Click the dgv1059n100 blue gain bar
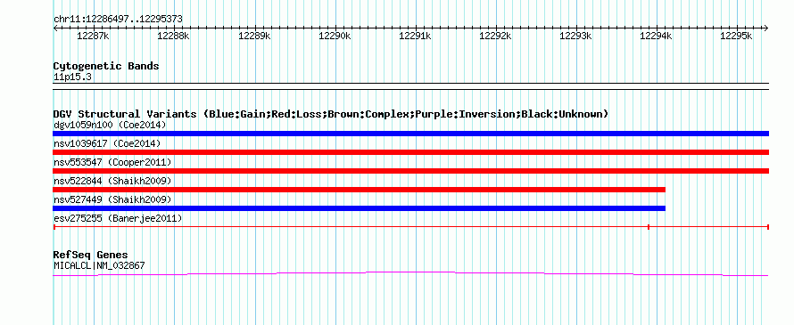The width and height of the screenshot is (794, 325). (410, 134)
